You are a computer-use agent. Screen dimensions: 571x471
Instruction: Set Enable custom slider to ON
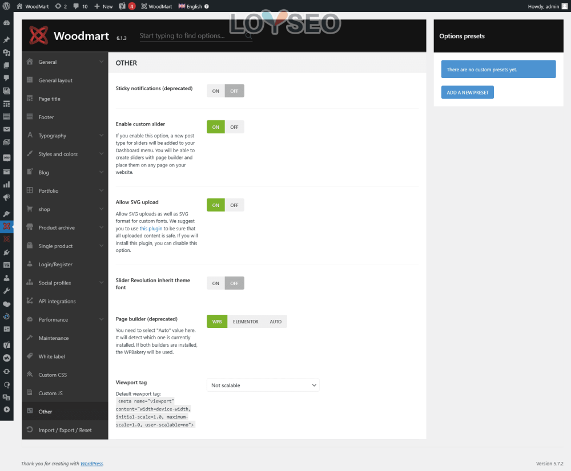point(216,127)
